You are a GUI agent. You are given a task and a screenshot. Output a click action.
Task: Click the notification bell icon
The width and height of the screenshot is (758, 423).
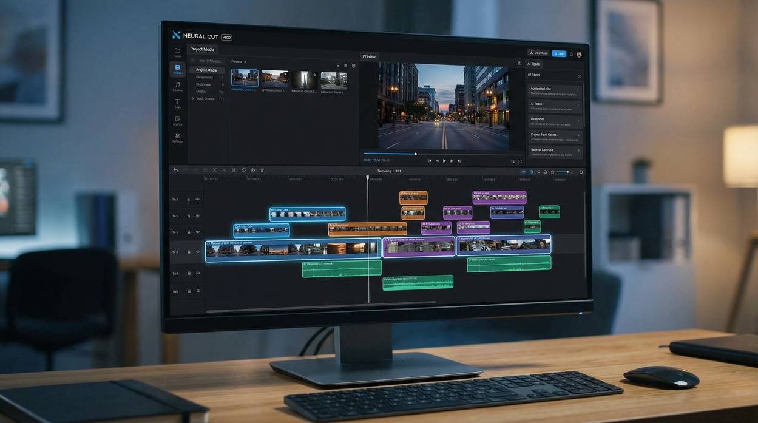click(x=571, y=54)
